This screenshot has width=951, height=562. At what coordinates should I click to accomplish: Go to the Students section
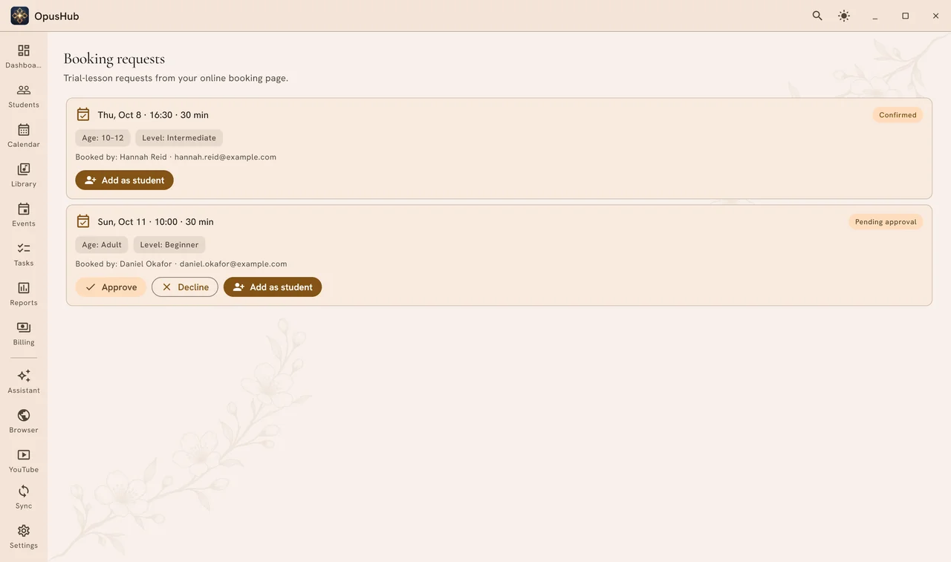coord(24,96)
